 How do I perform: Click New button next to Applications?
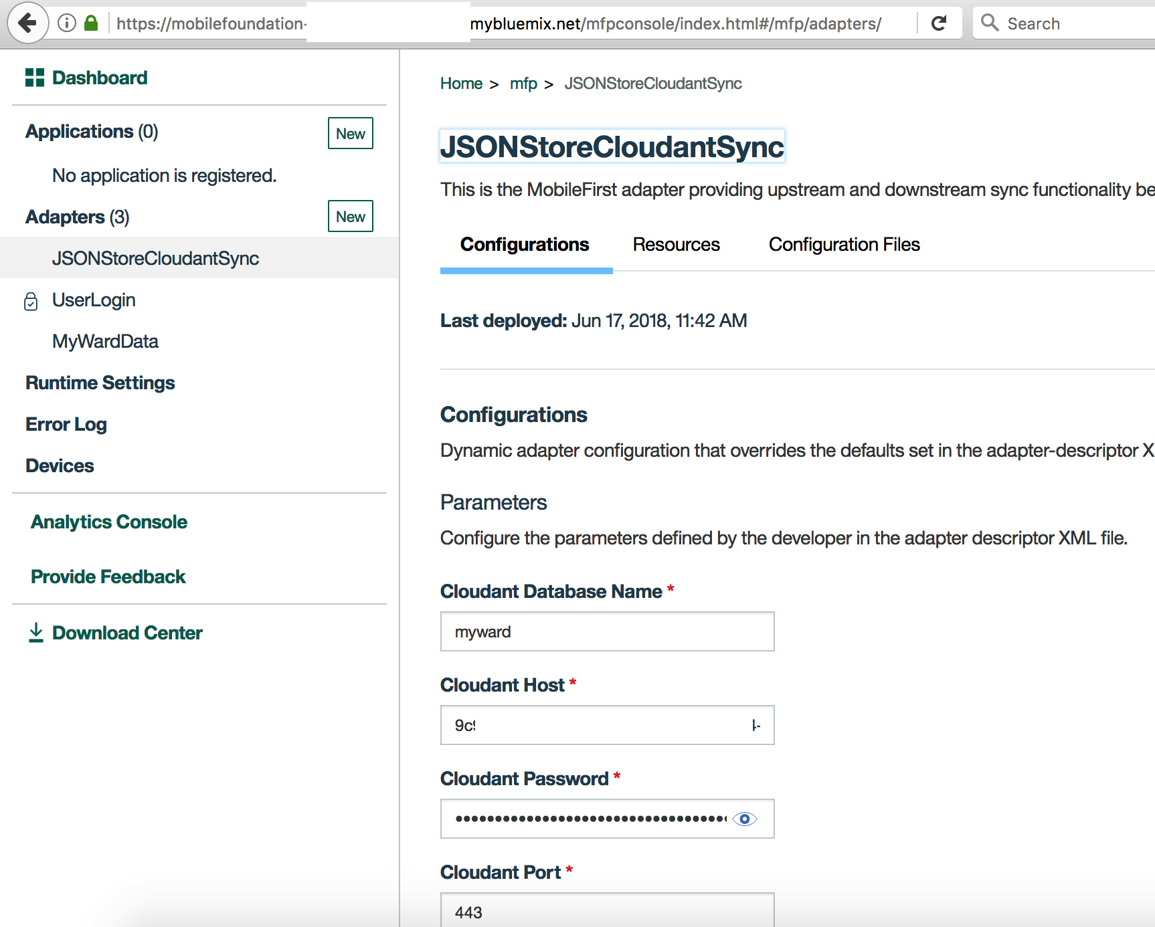coord(351,134)
